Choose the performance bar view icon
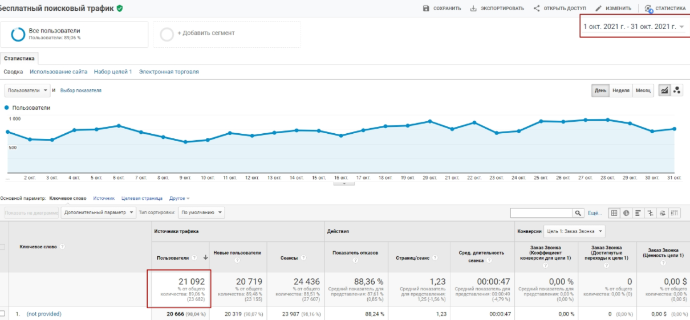Screen dimensions: 690x320 click(x=639, y=213)
